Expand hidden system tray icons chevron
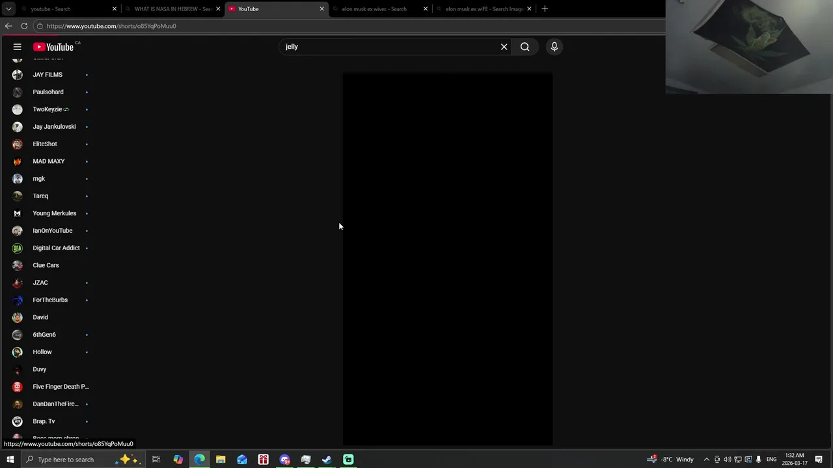 point(706,460)
